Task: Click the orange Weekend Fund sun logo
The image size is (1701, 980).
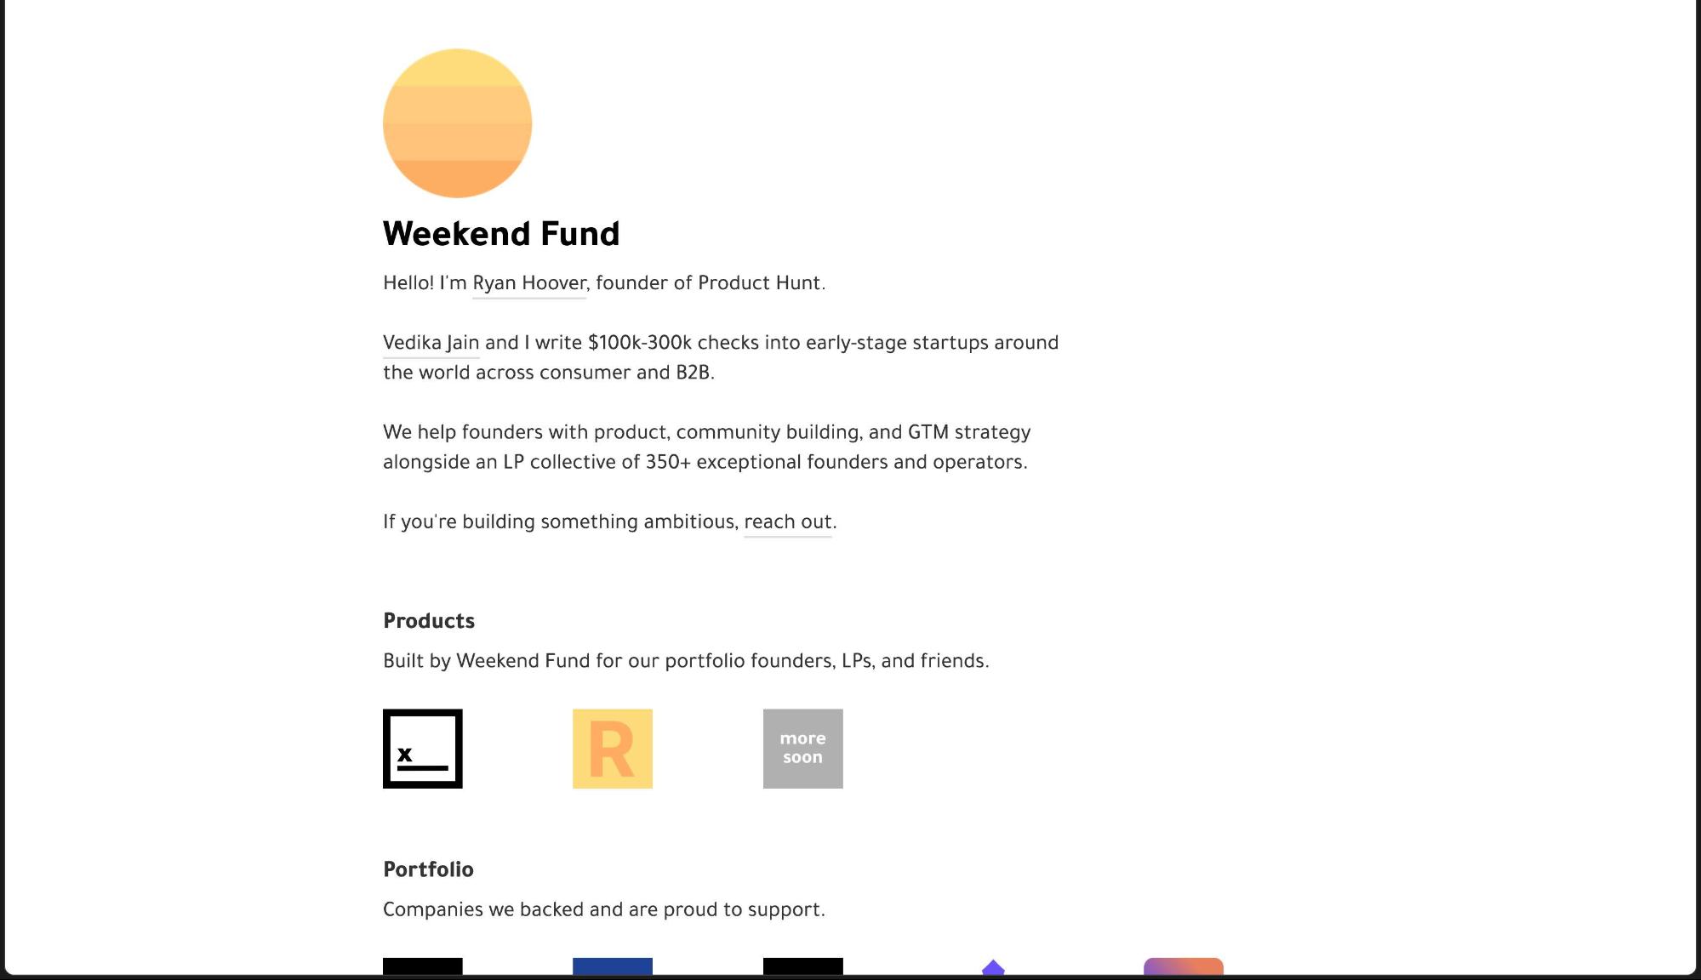Action: pos(457,122)
